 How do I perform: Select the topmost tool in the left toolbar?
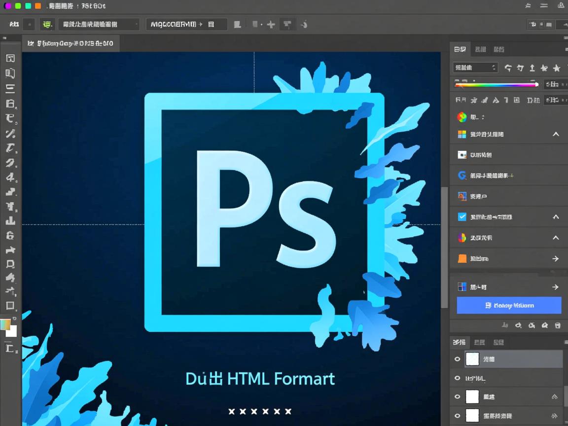point(10,58)
